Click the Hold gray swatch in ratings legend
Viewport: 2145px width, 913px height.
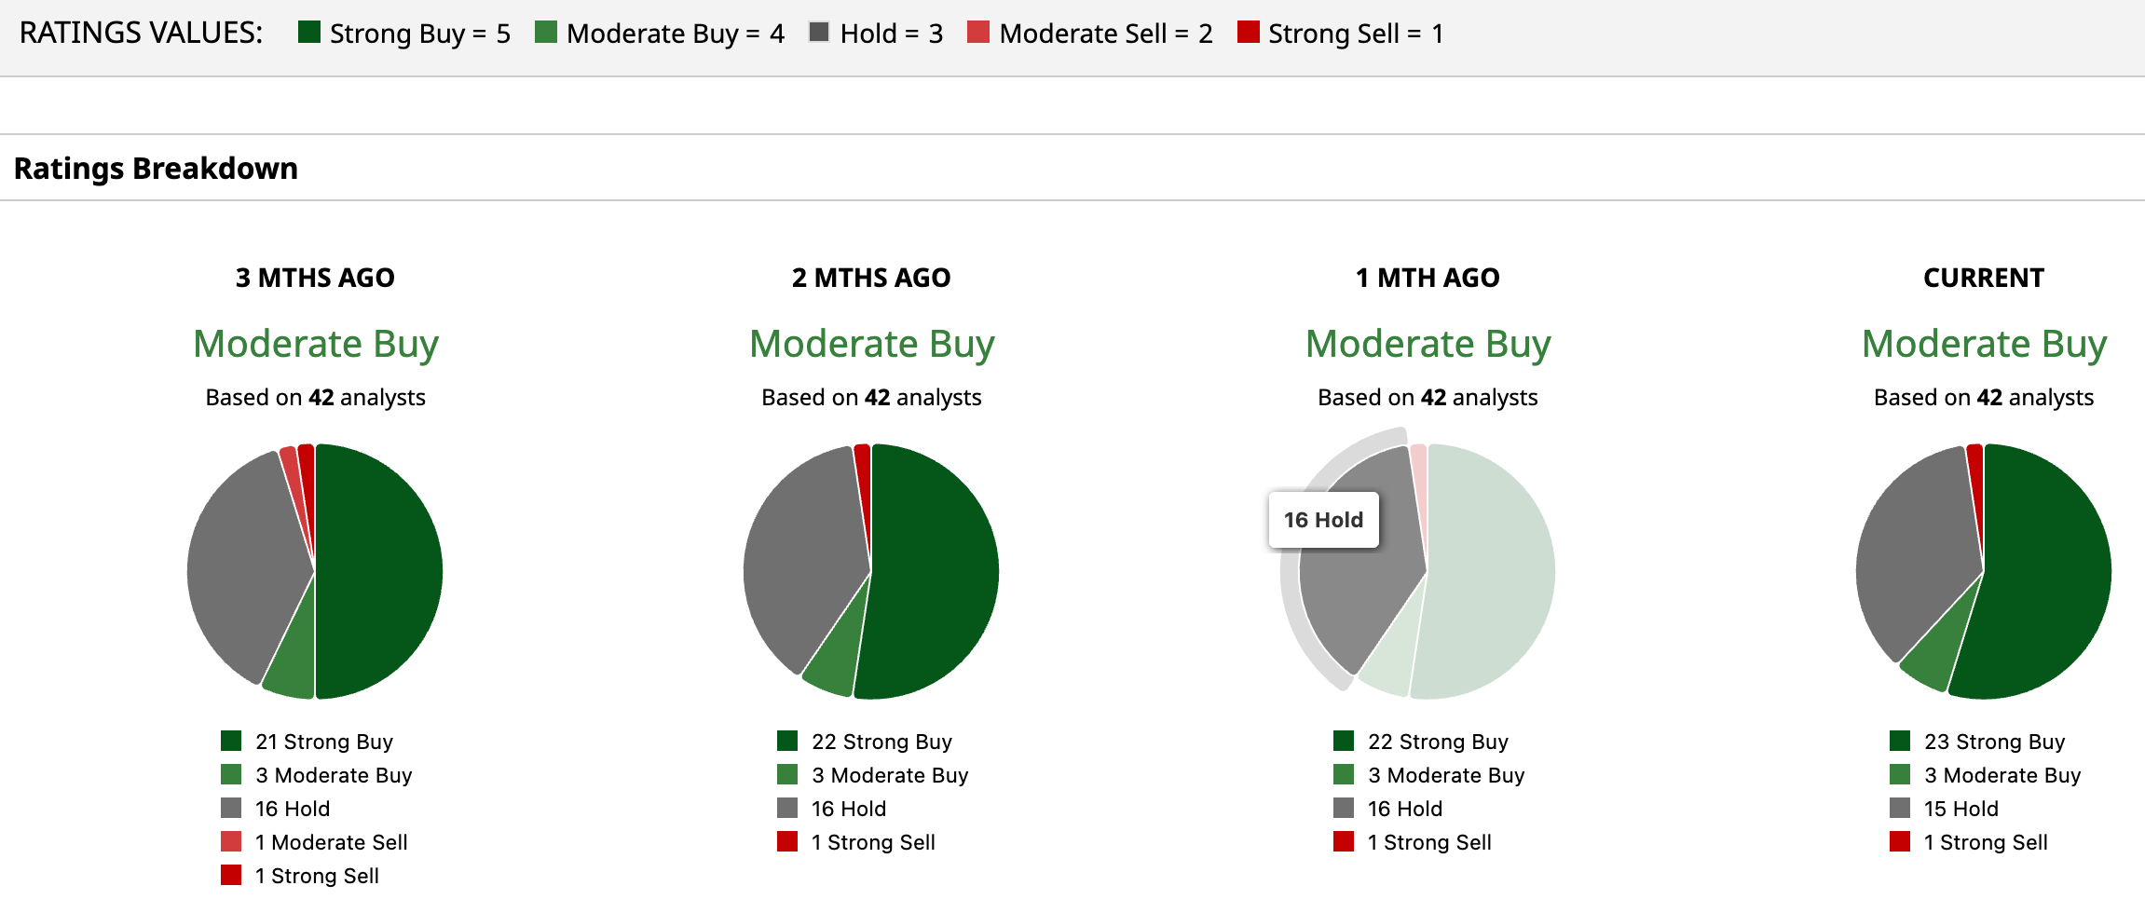pos(819,33)
